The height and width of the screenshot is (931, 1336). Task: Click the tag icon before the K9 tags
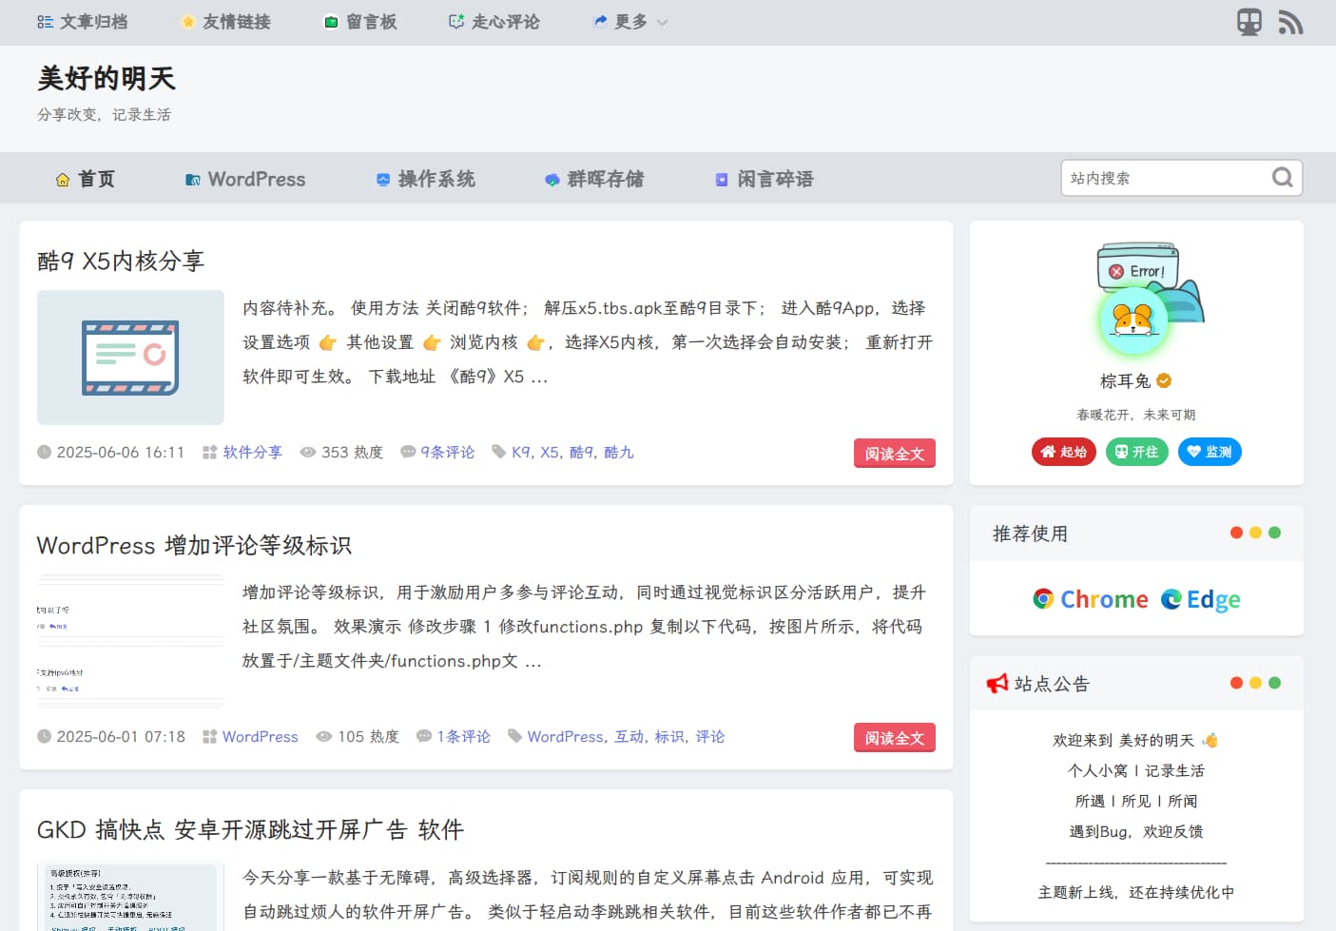pyautogui.click(x=497, y=452)
